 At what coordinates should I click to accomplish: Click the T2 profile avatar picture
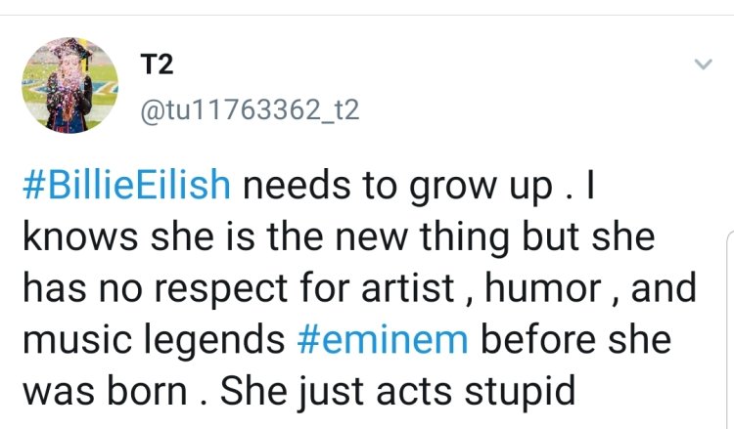57,85
